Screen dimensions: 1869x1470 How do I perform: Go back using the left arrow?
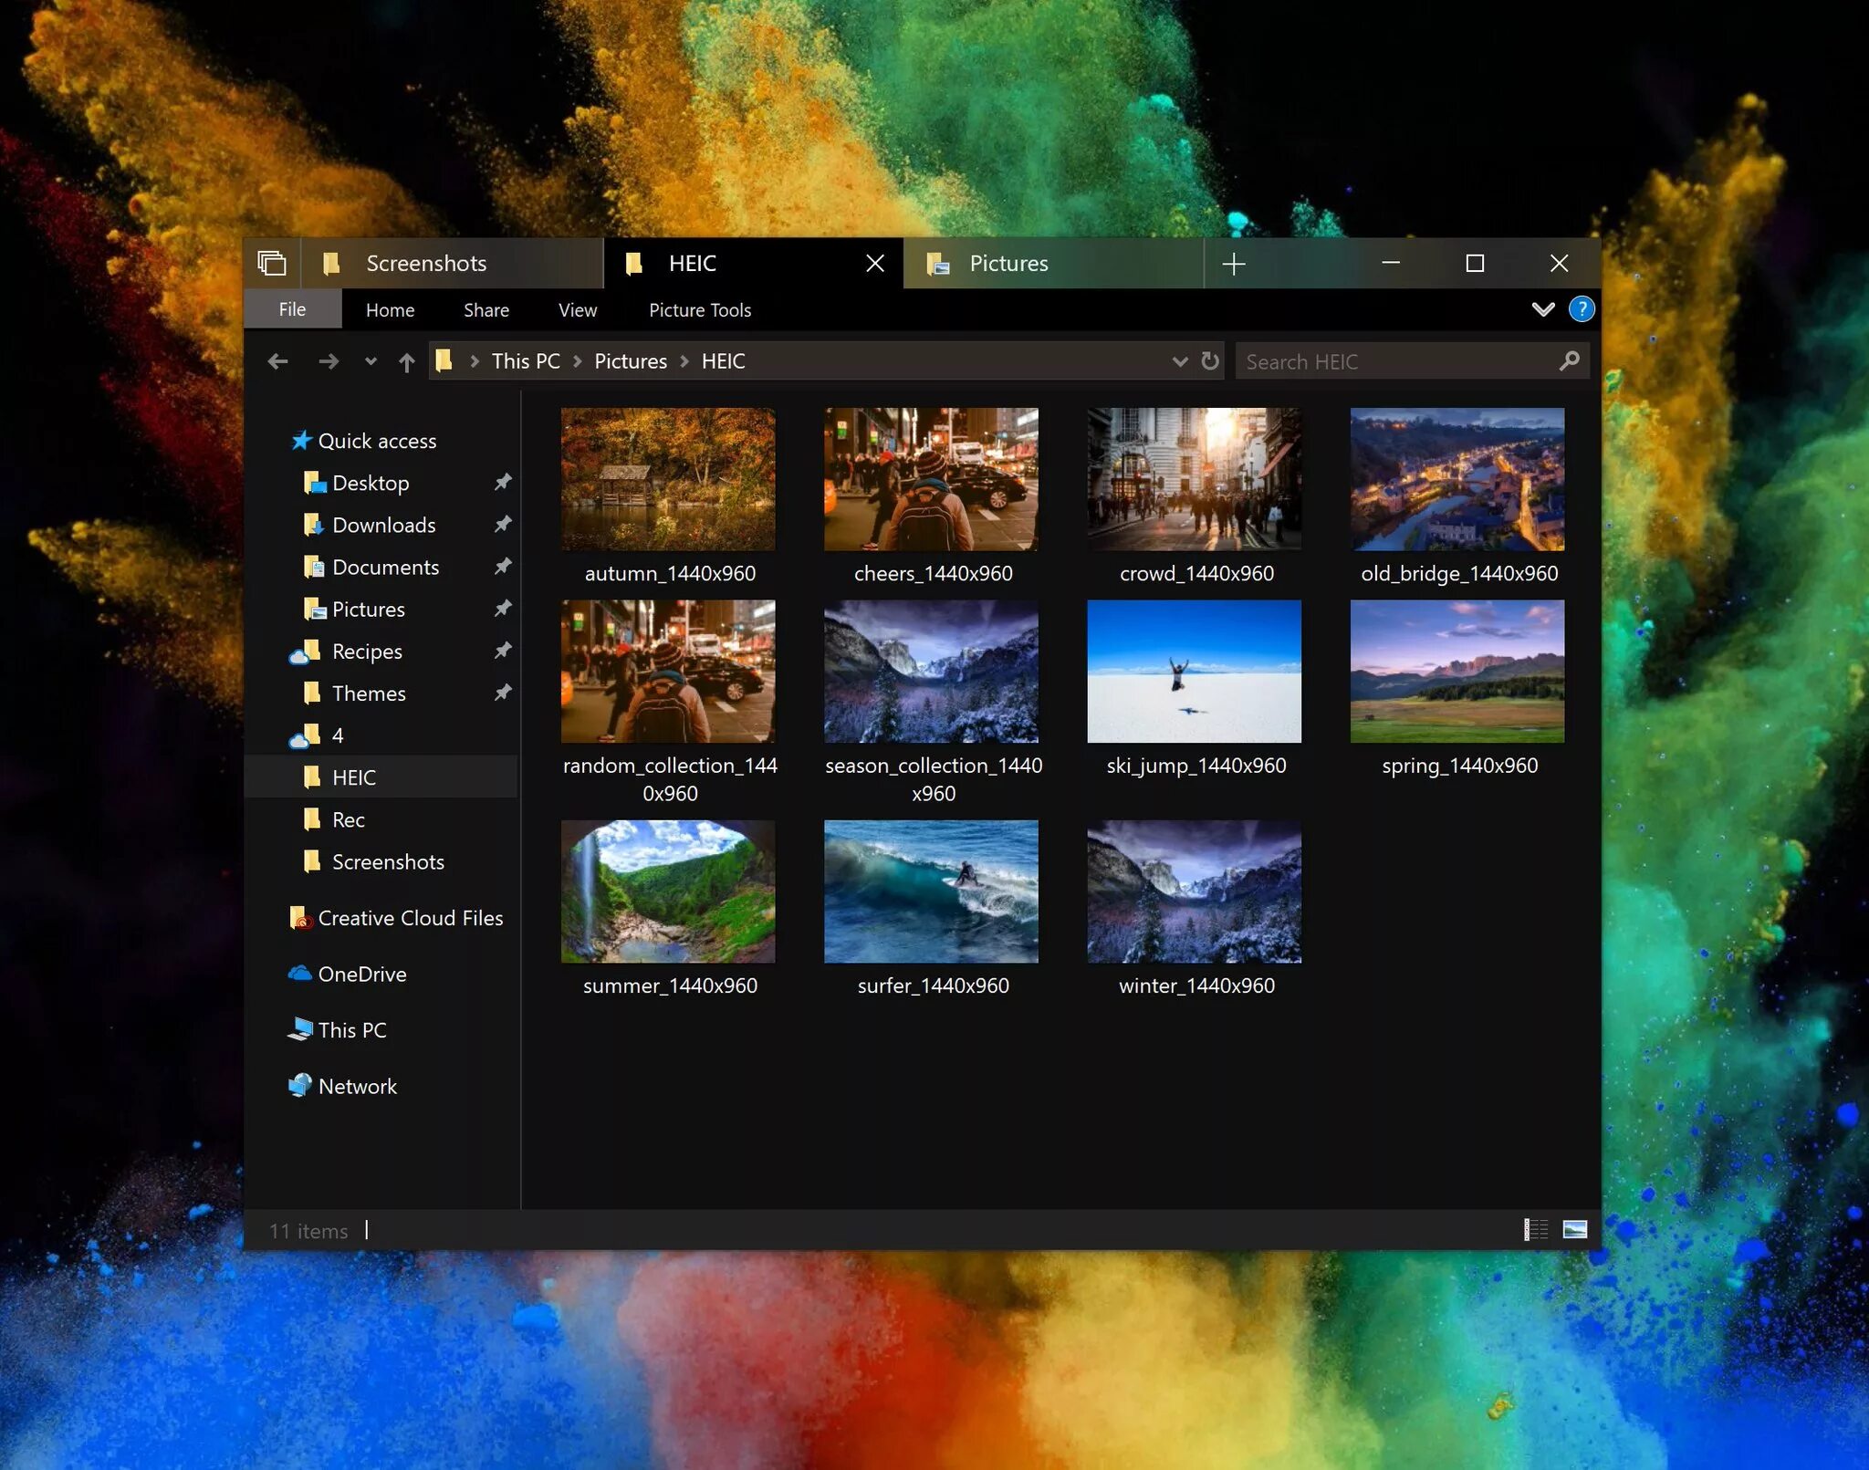277,361
